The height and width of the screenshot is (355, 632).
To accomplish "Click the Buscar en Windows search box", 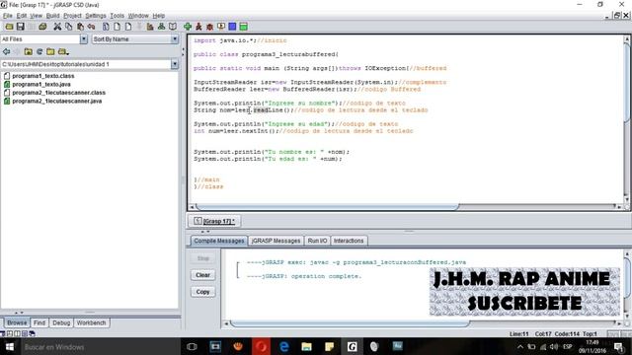I will pyautogui.click(x=100, y=346).
